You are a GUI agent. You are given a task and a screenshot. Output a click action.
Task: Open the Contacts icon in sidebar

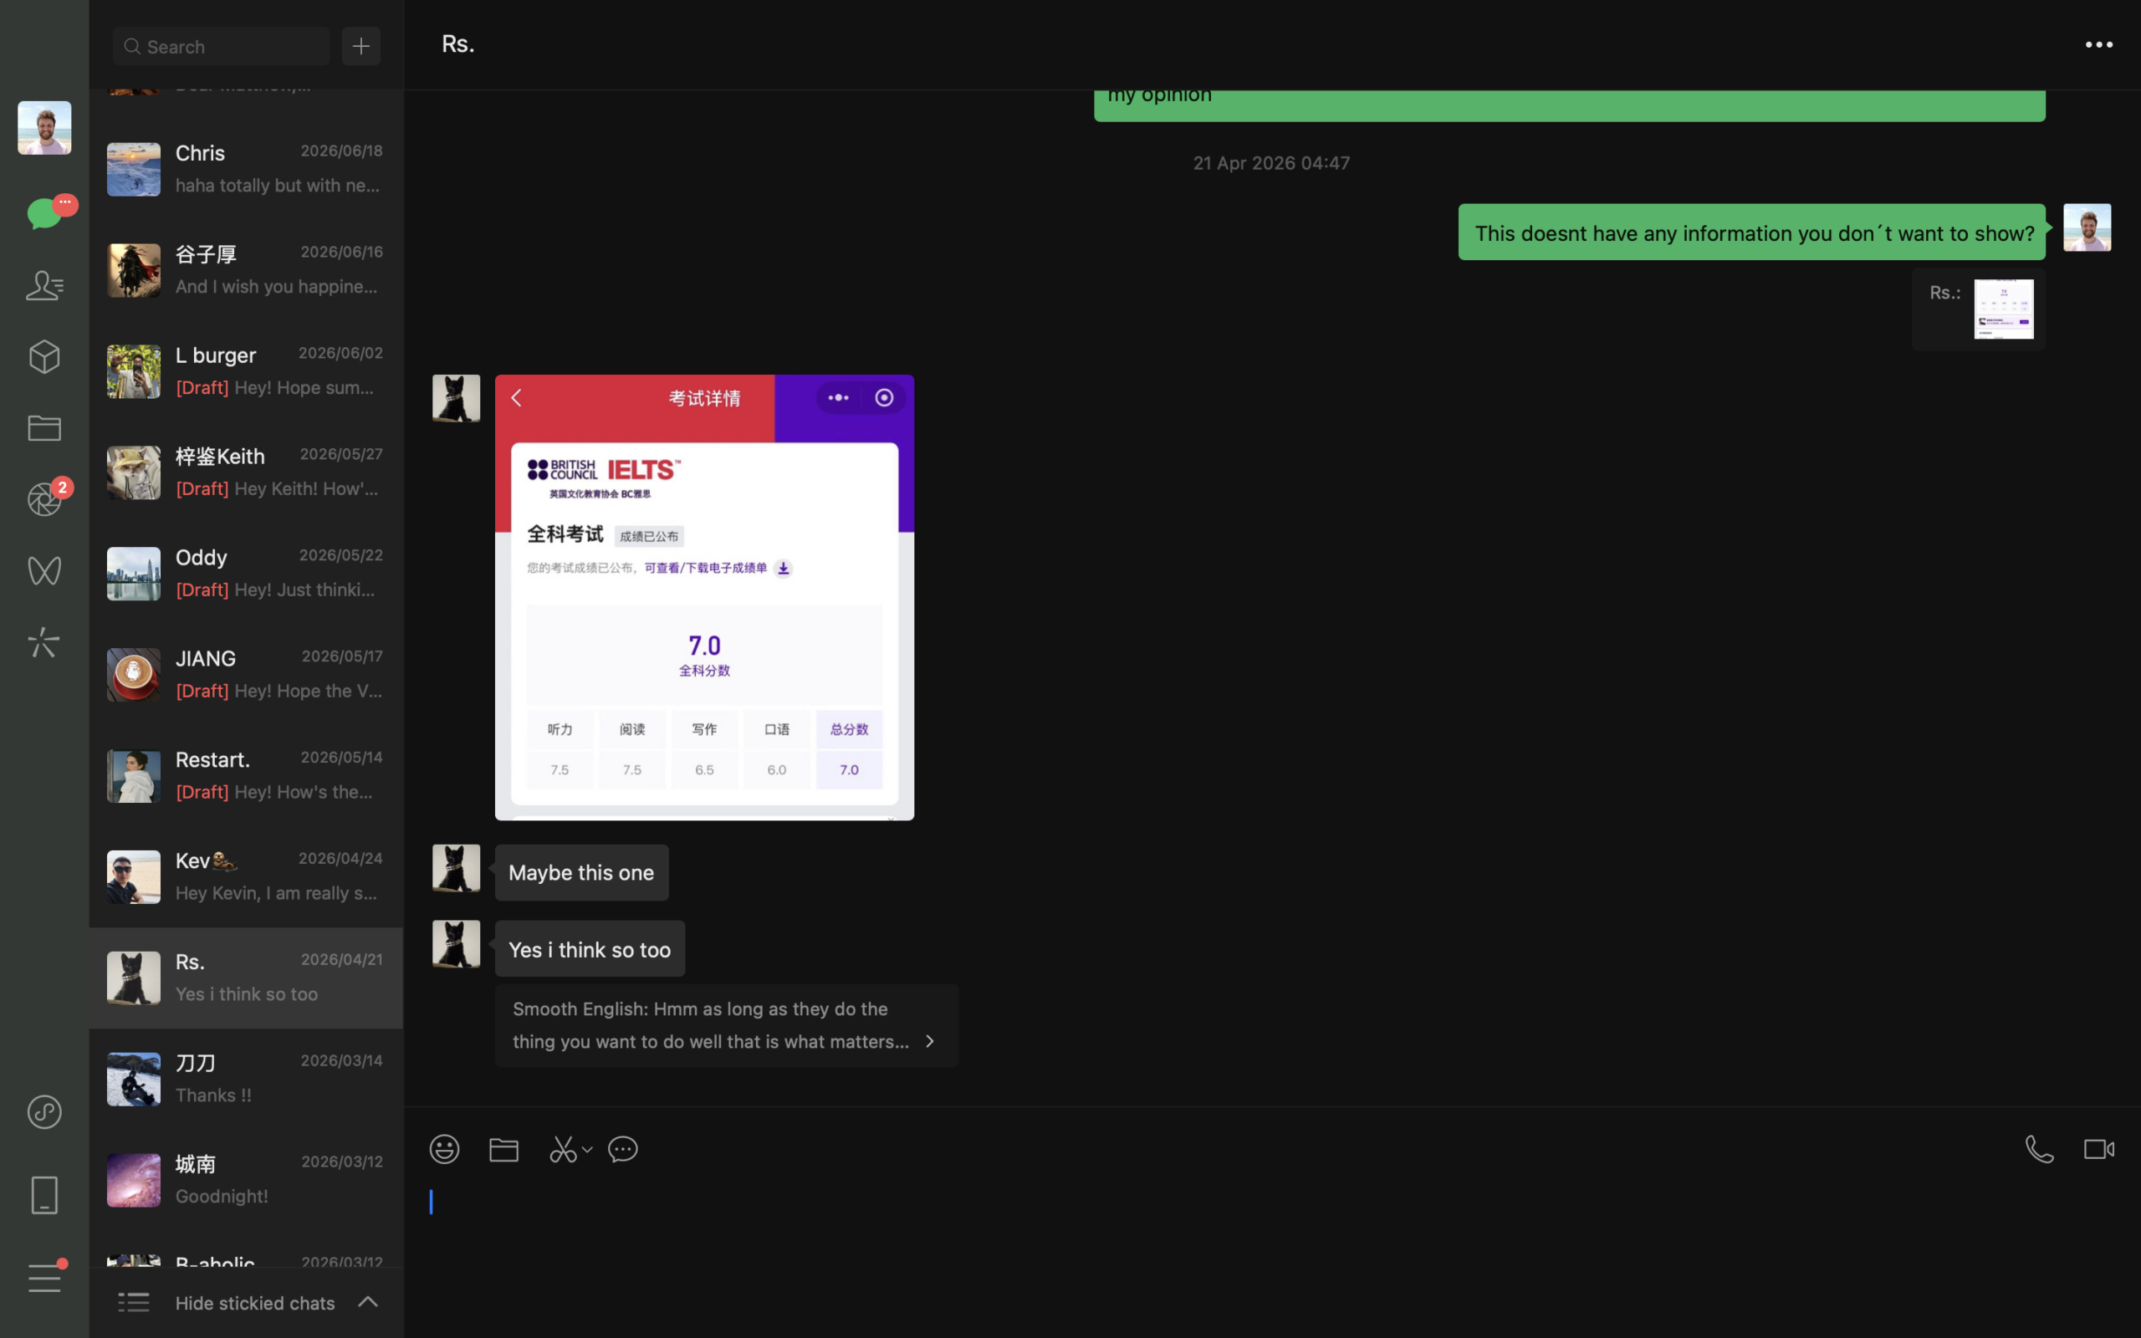click(44, 285)
